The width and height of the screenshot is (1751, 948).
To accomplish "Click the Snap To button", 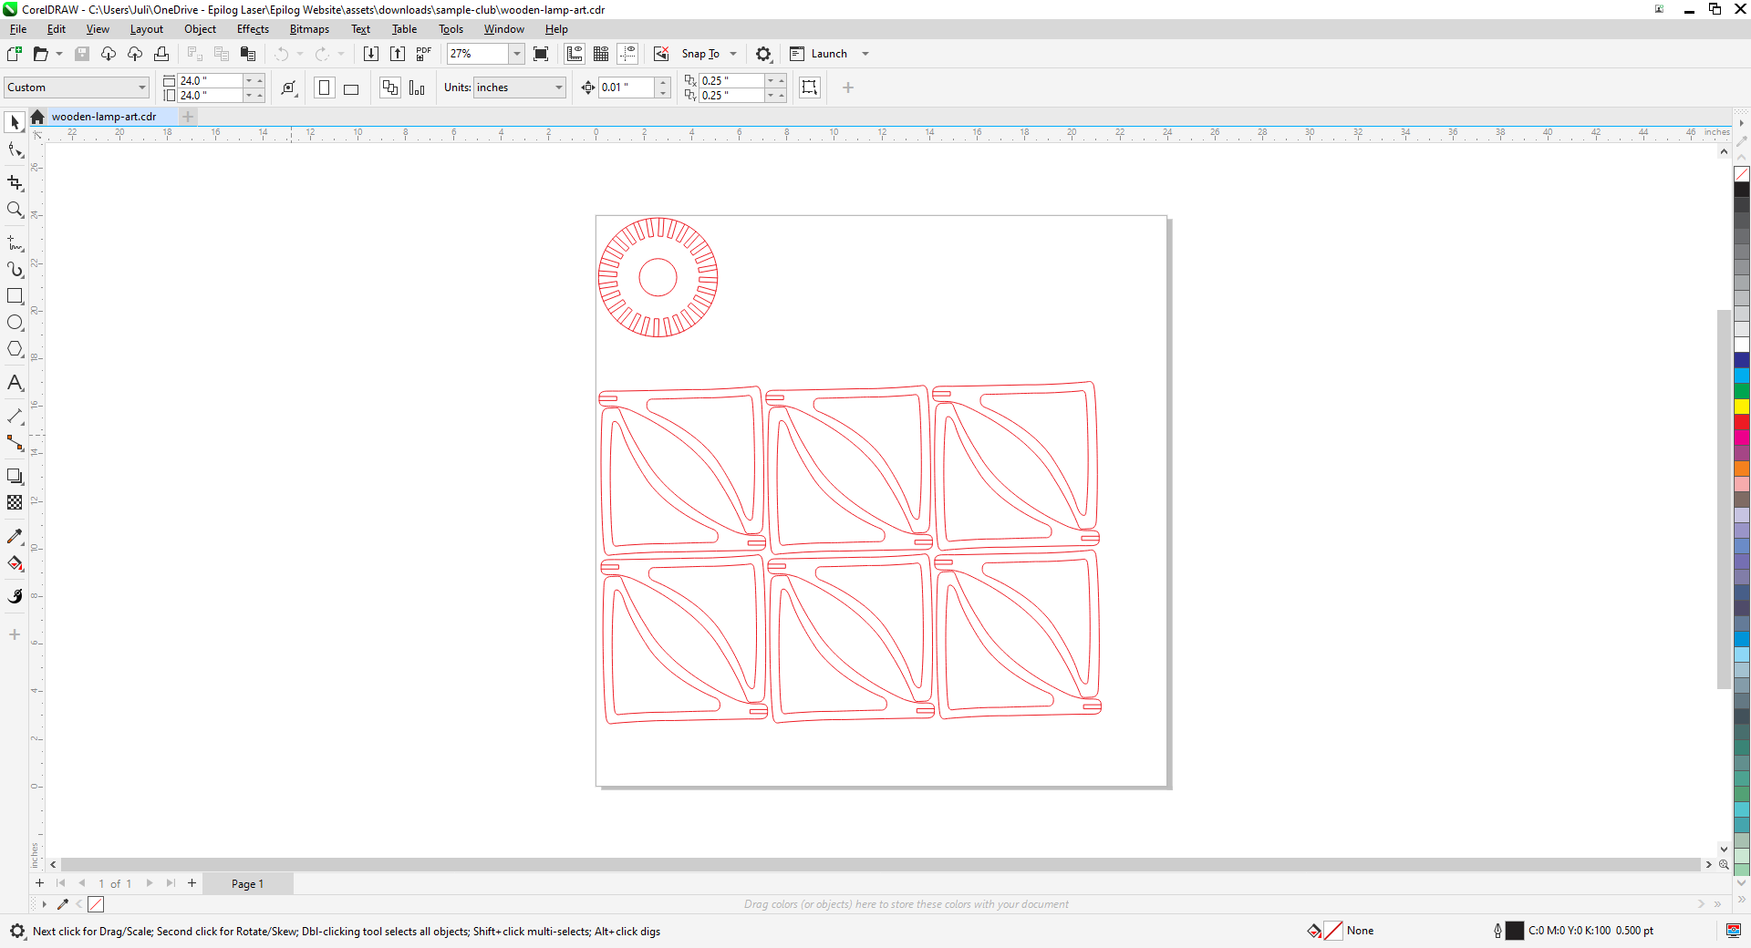I will (x=700, y=54).
